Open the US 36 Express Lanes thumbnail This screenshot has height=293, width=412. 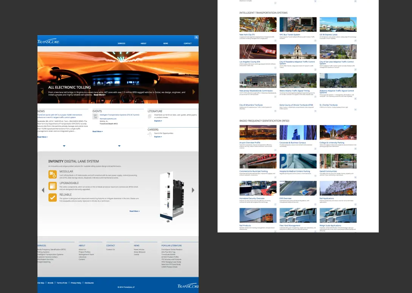coord(338,25)
